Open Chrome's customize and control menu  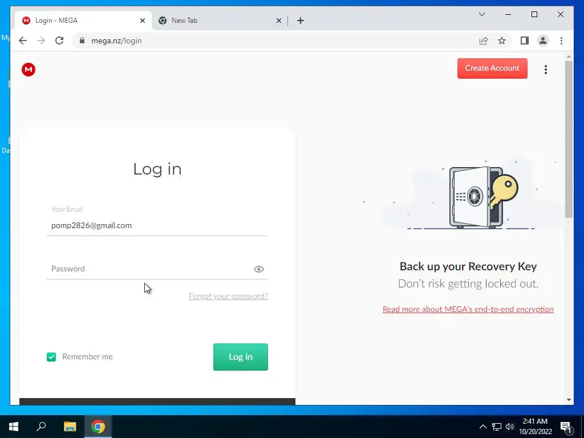(x=561, y=40)
